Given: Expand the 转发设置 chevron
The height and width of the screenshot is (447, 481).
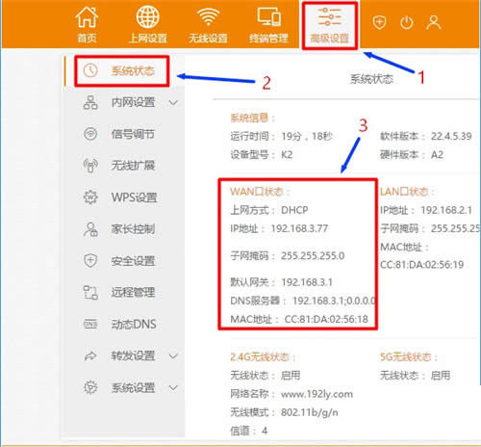Looking at the screenshot, I should coord(173,356).
